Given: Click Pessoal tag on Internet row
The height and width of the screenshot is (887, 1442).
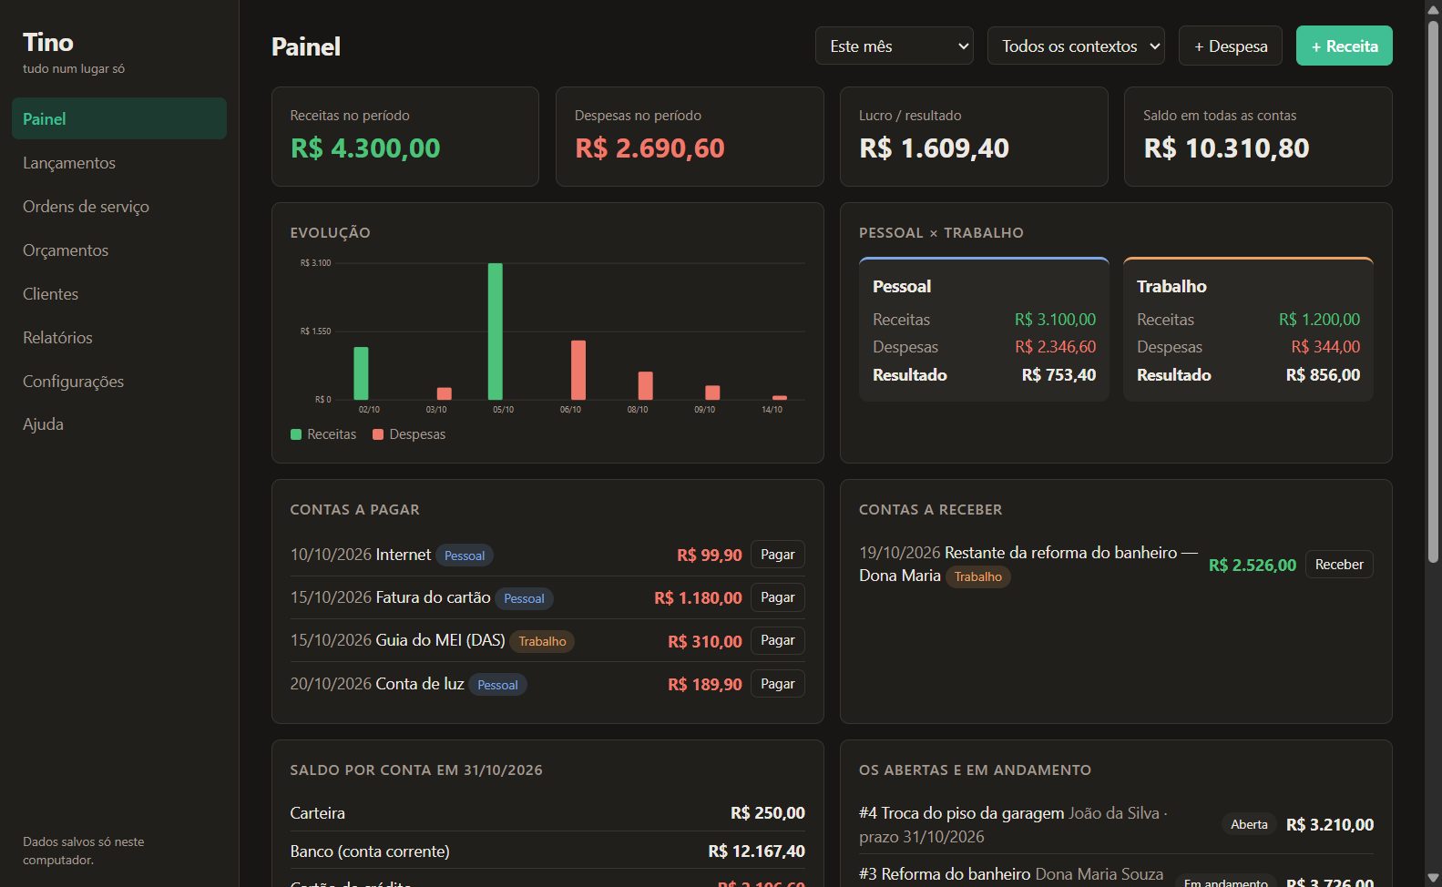Looking at the screenshot, I should coord(465,556).
